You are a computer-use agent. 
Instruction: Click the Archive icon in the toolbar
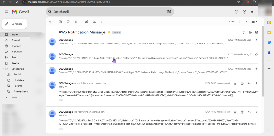point(60,22)
